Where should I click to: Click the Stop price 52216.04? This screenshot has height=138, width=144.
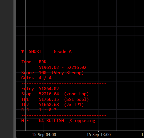tap(49, 94)
